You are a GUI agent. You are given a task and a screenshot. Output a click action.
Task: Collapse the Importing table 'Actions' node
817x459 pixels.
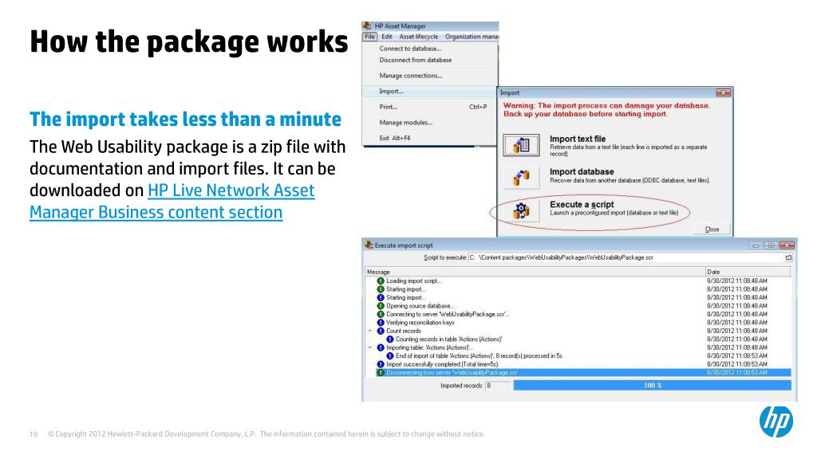[370, 347]
